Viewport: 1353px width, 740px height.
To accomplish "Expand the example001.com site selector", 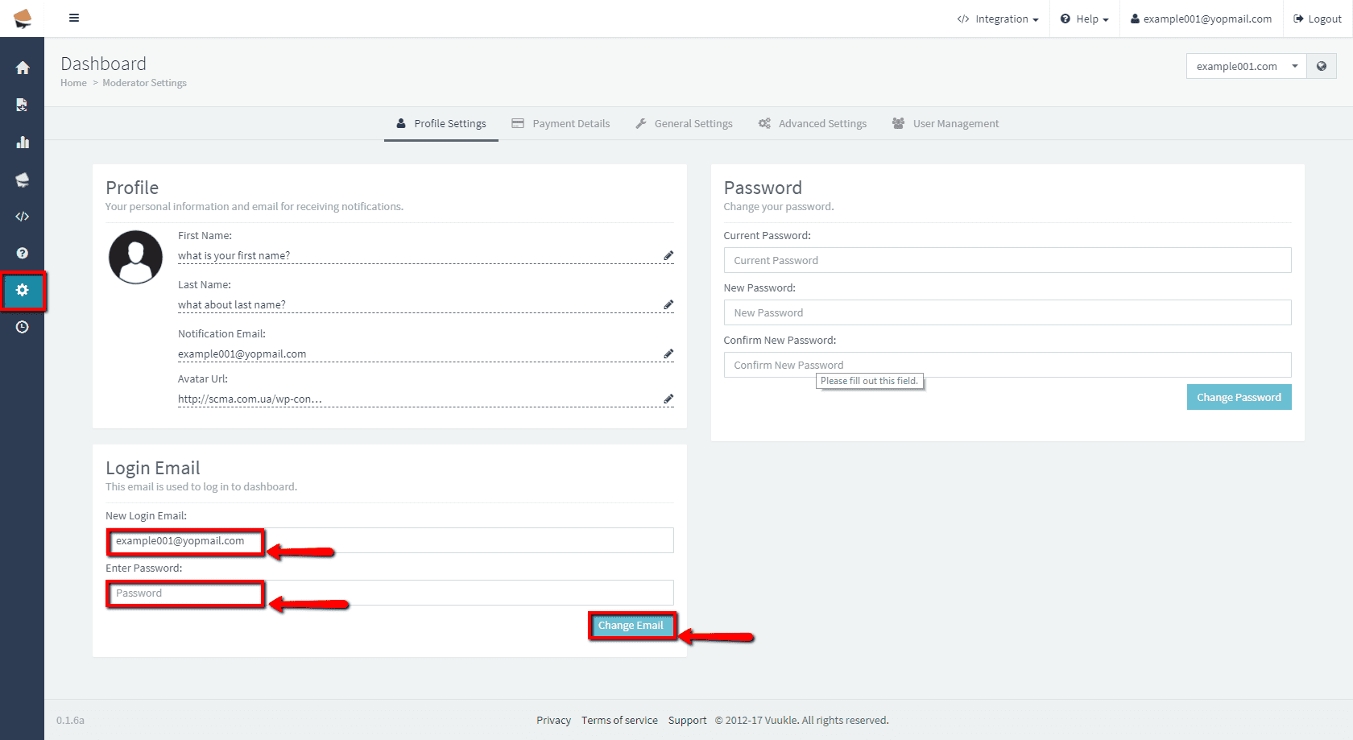I will pyautogui.click(x=1246, y=66).
